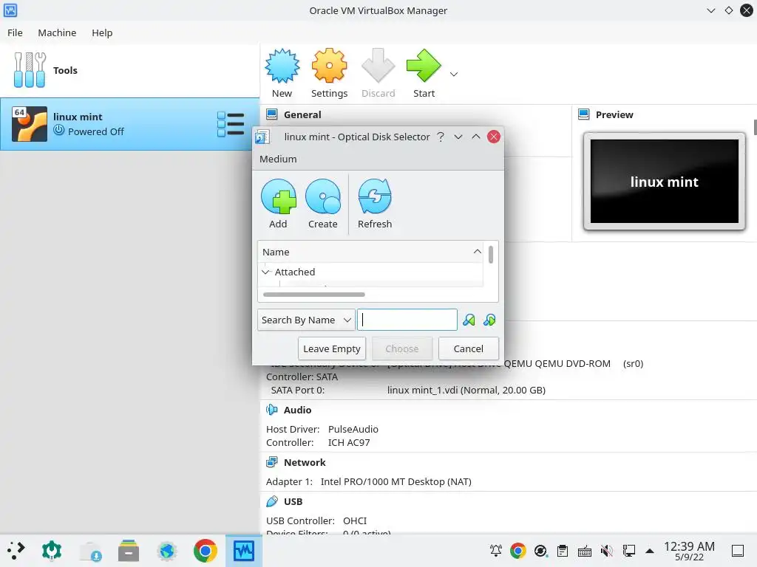Click the Tools icon in the sidebar

[30, 70]
